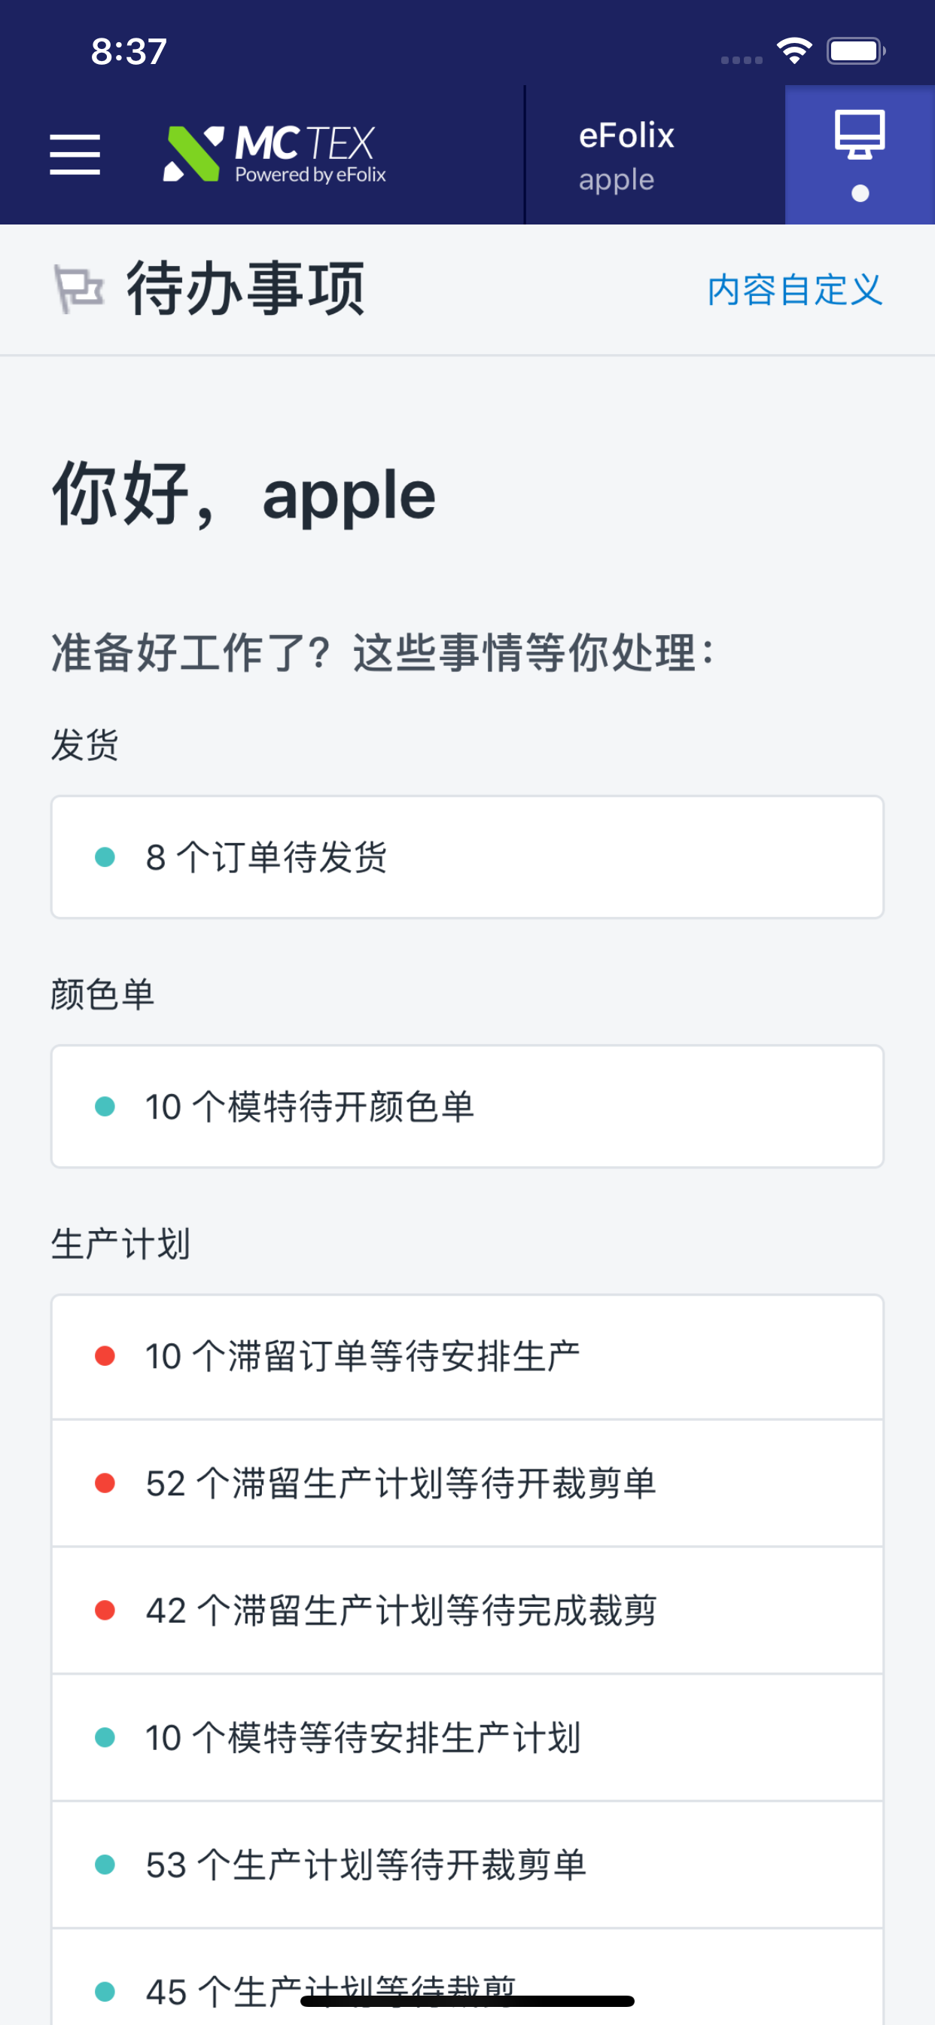Viewport: 935px width, 2025px height.
Task: Click the 内容自定义 link
Action: pos(794,289)
